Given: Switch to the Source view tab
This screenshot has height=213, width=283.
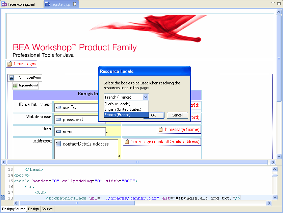Looking at the screenshot, I should click(x=47, y=209).
